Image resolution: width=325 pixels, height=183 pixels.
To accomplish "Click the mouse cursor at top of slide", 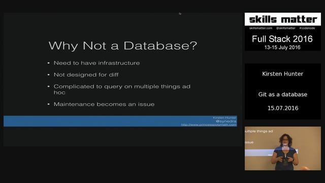I will [x=180, y=14].
